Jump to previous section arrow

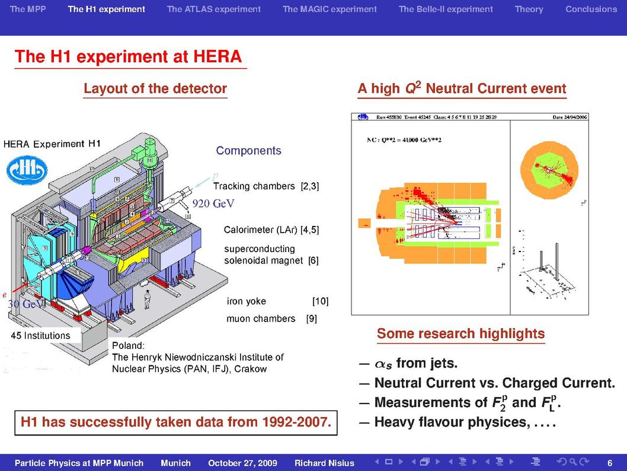coord(488,462)
